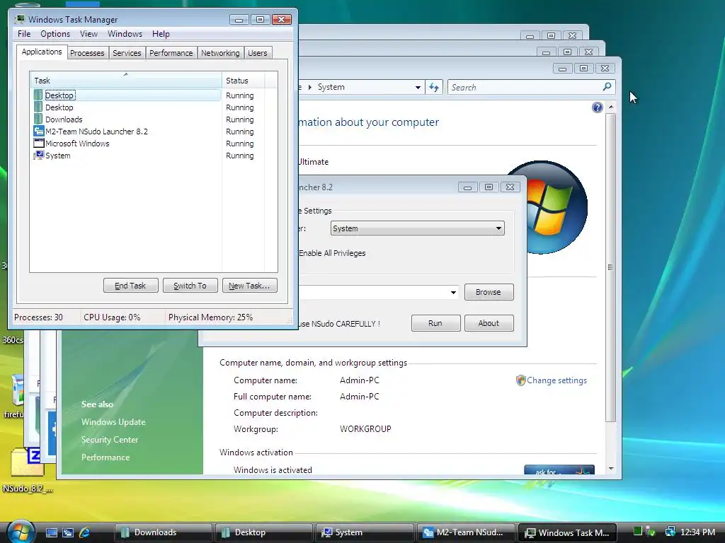Open the Change settings link

tap(556, 380)
